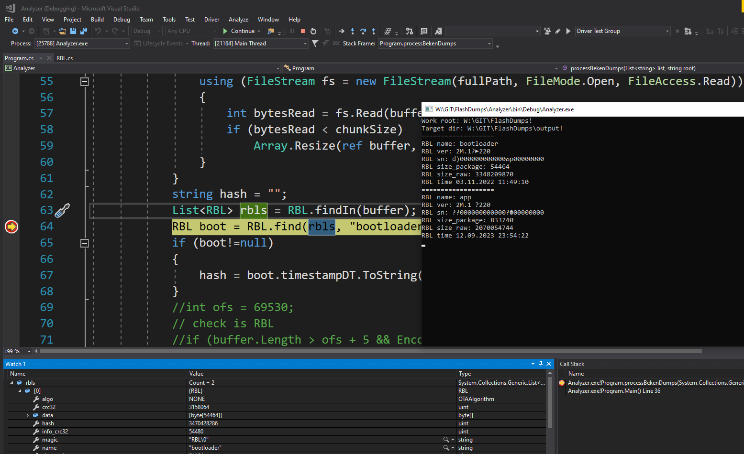
Task: Select Program.Main() Line 36 call stack frame
Action: tap(614, 391)
